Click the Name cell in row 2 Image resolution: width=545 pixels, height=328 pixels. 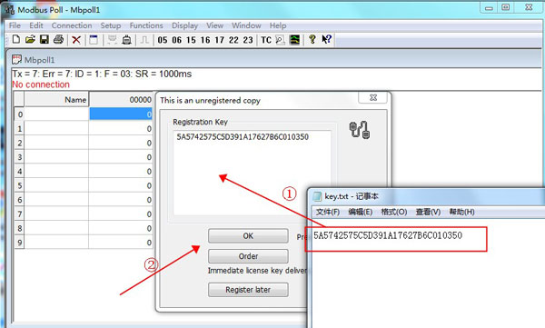coord(56,143)
